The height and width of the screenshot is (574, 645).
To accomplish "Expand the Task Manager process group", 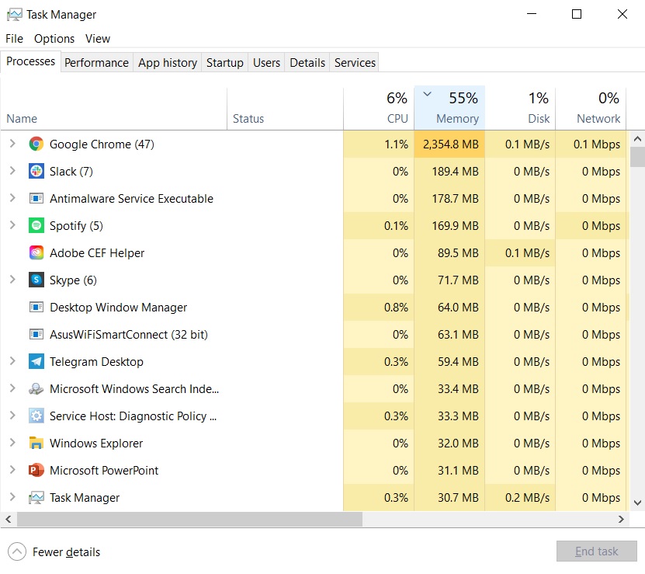I will [x=12, y=497].
